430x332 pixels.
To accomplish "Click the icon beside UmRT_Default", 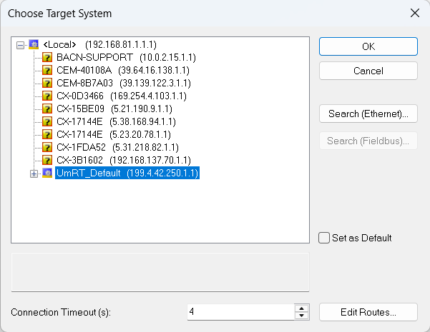I will [47, 173].
